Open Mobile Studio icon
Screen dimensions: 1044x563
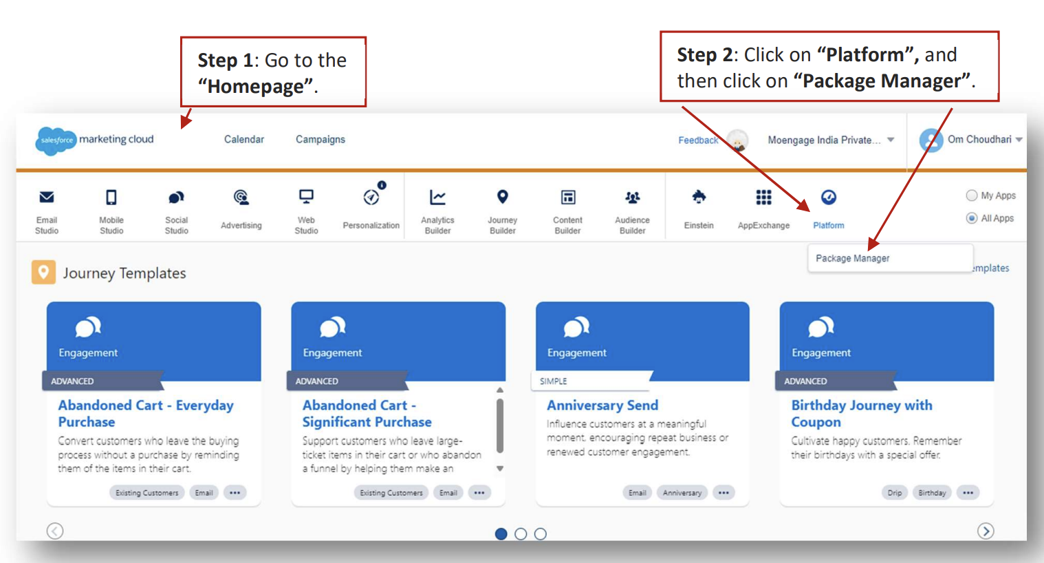click(x=111, y=198)
